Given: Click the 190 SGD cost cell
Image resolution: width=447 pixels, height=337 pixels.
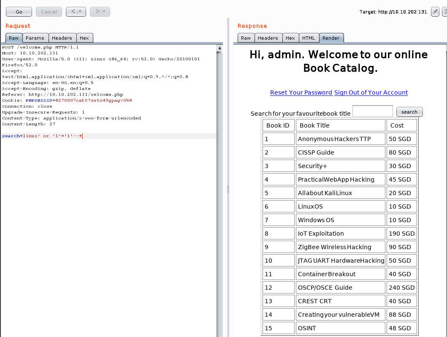Looking at the screenshot, I should coord(402,234).
